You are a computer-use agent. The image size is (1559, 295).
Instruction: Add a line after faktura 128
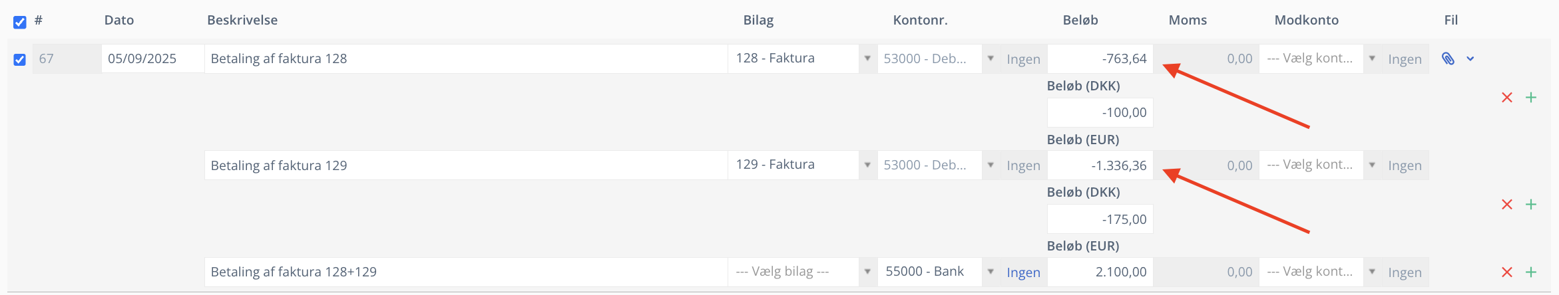coord(1531,98)
